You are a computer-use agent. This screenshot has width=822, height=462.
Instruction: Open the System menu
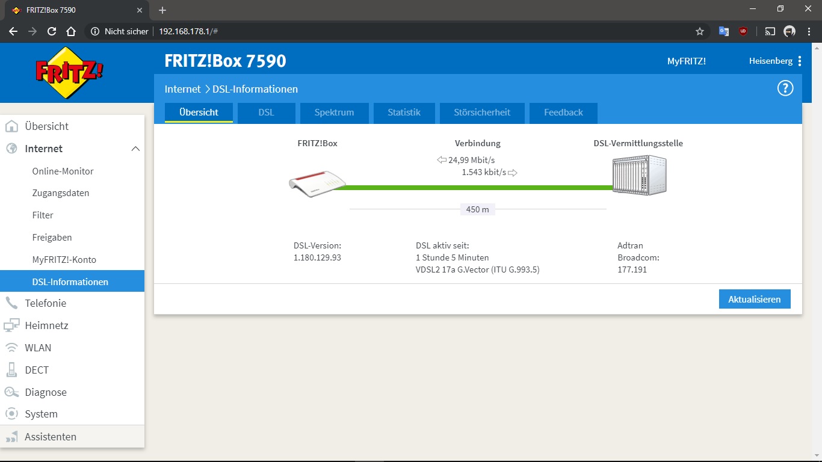[x=42, y=414]
